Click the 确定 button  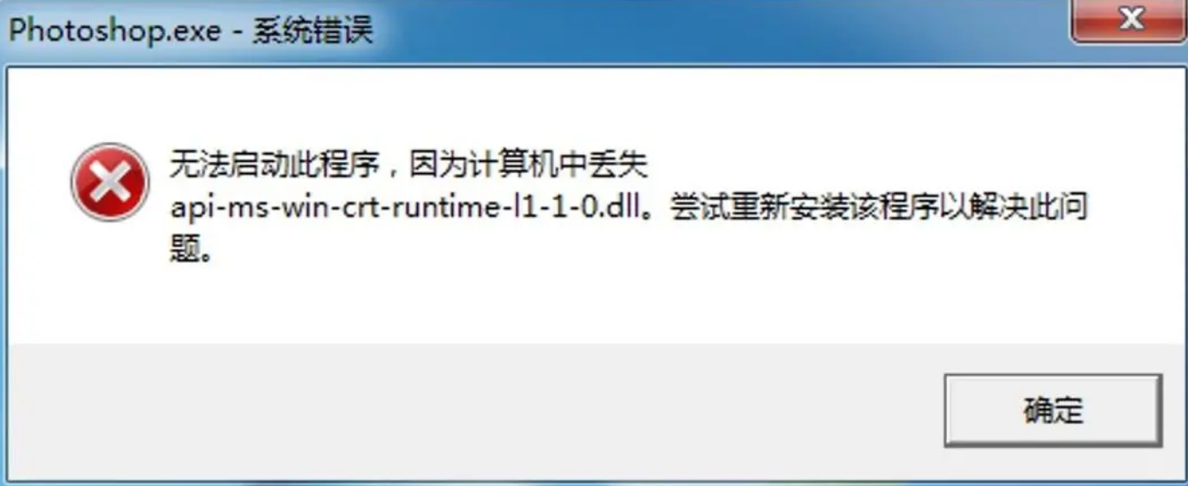coord(1053,410)
